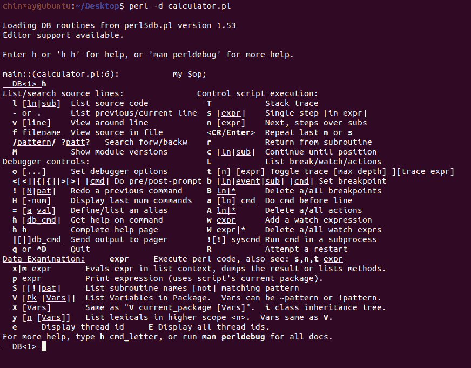Click the 'Control script execution:' heading

(x=258, y=93)
